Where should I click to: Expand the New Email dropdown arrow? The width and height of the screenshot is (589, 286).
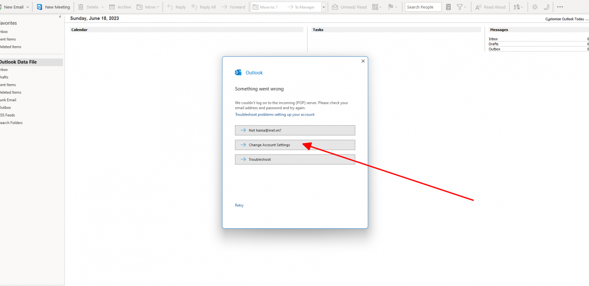click(x=28, y=7)
